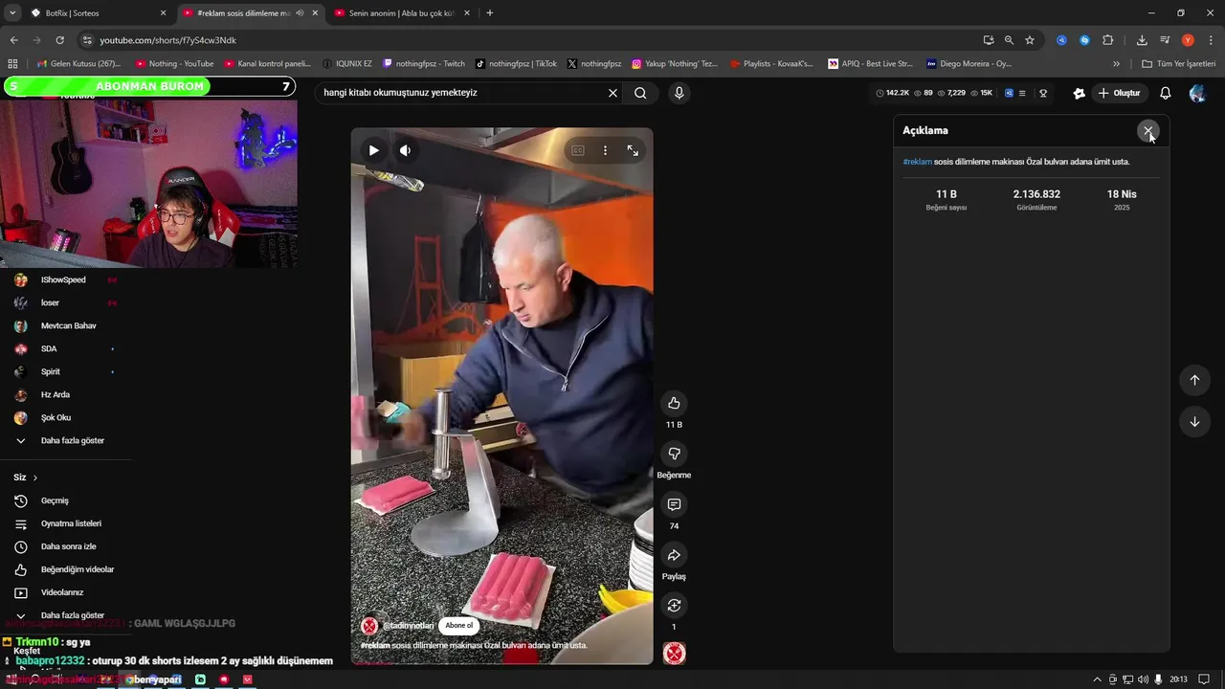Open the @tadimnotlari channel avatar

click(x=369, y=626)
